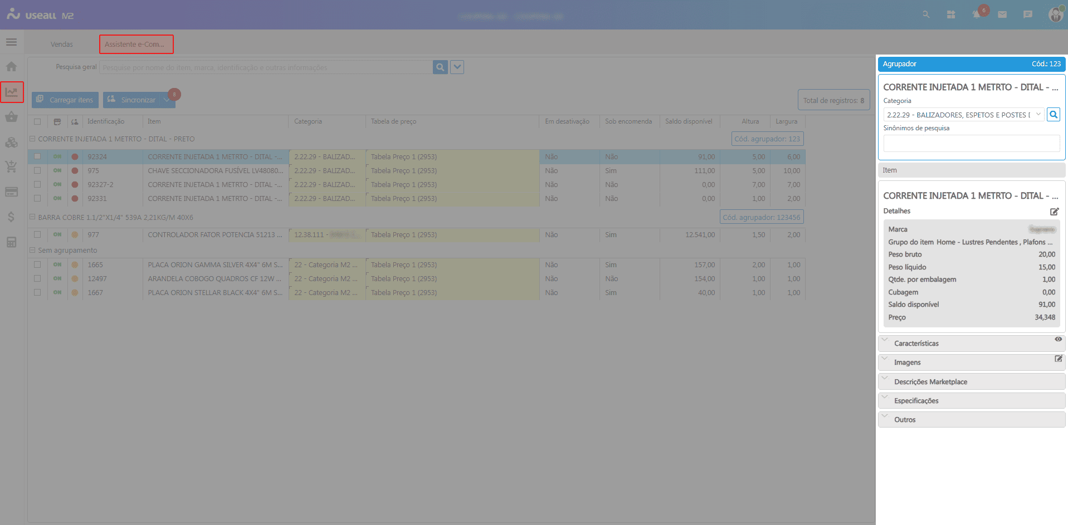
Task: Open the hamburger menu in the sidebar
Action: click(11, 42)
